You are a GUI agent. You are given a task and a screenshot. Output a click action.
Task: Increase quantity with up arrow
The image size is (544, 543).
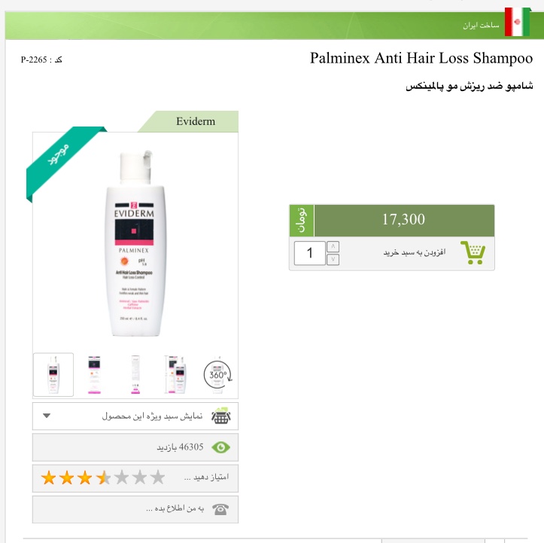[x=333, y=246]
